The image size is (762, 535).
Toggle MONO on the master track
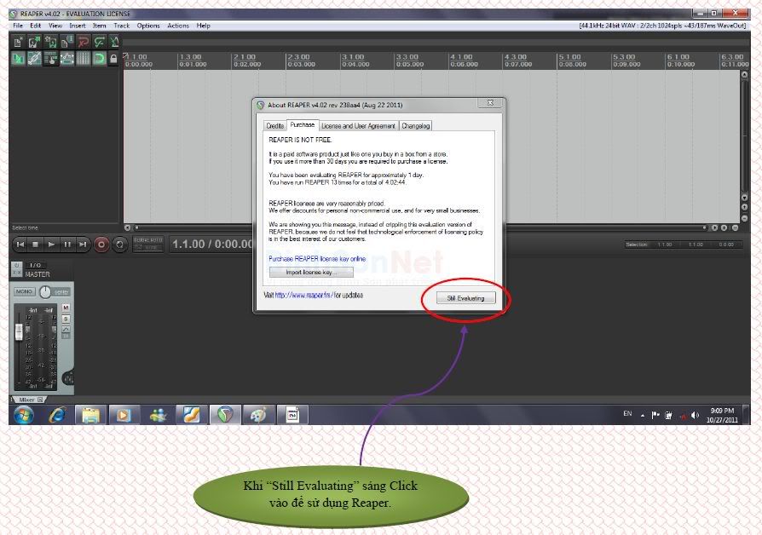(24, 291)
